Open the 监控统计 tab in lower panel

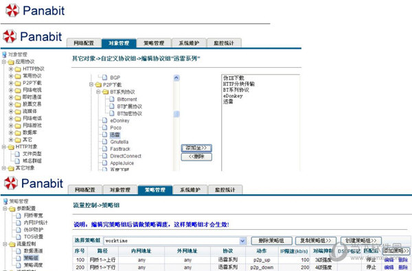[225, 189]
